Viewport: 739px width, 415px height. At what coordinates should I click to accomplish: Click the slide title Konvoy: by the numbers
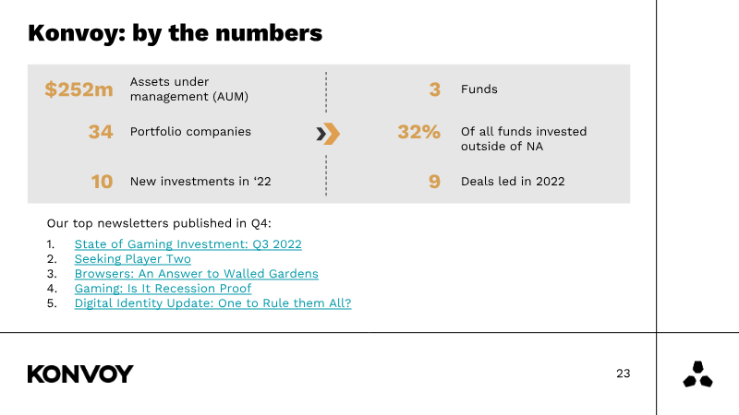(175, 33)
